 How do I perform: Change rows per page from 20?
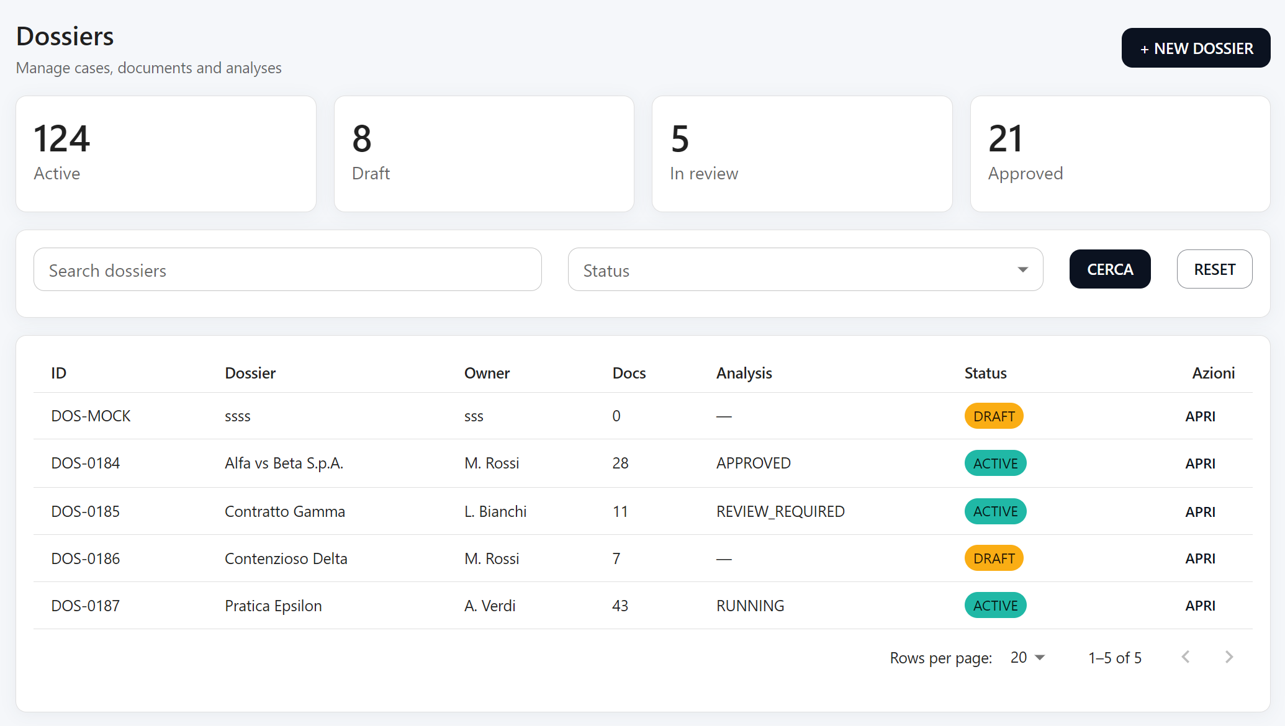pyautogui.click(x=1027, y=658)
